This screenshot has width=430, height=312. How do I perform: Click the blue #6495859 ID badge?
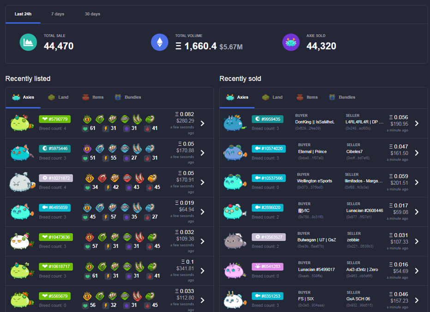55,208
